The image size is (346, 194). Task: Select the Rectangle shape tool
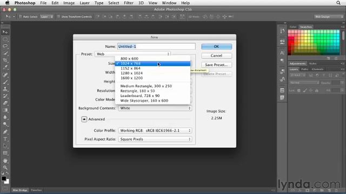pos(5,153)
